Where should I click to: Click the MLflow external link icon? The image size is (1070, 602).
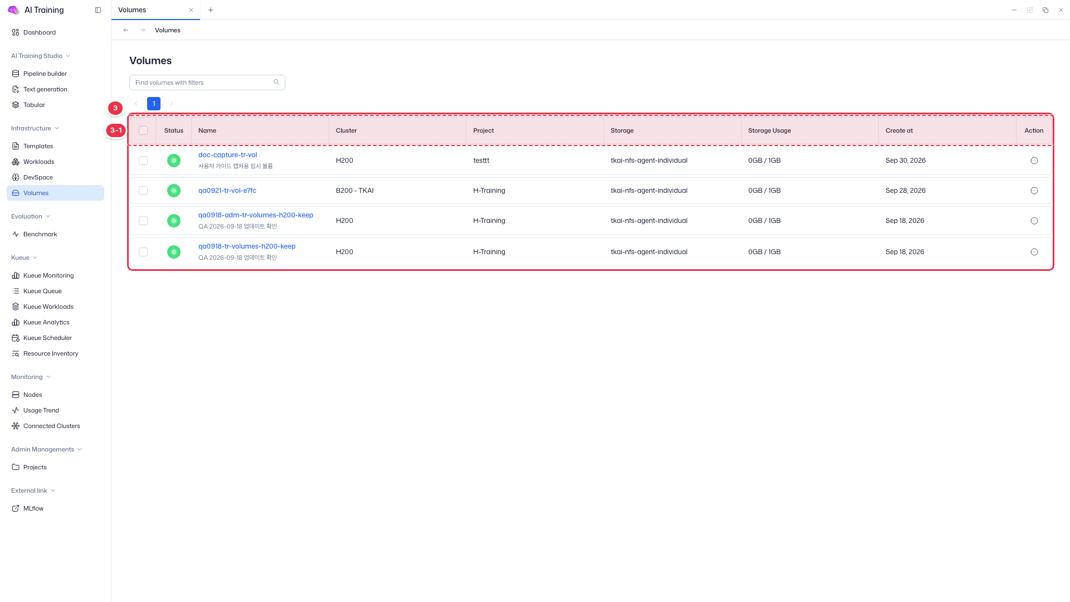click(x=16, y=508)
